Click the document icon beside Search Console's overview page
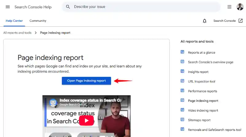The width and height of the screenshot is (246, 137). [x=182, y=62]
